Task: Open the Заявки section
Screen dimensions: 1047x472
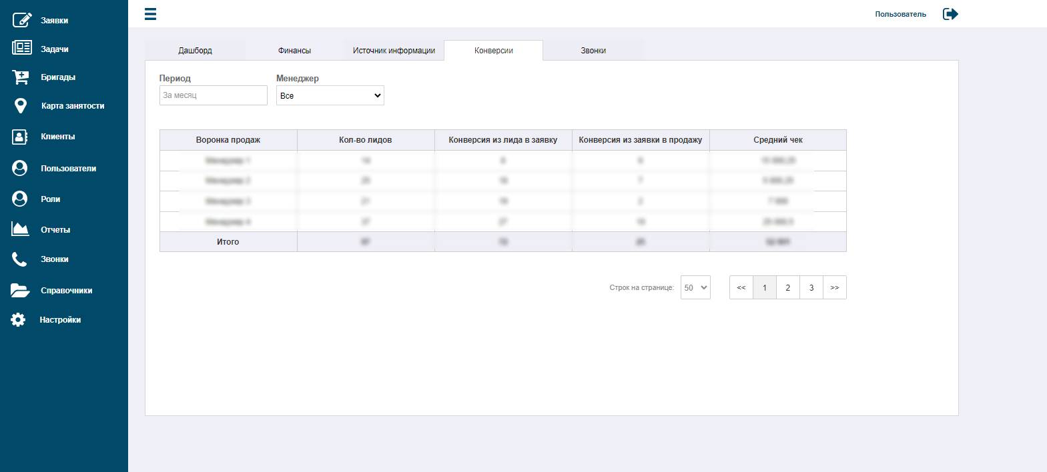Action: pos(55,21)
